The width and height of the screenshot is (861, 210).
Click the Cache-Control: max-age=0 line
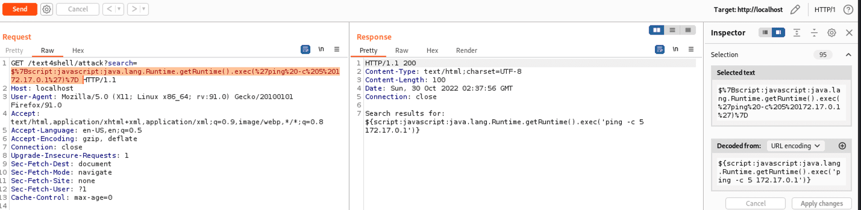61,198
